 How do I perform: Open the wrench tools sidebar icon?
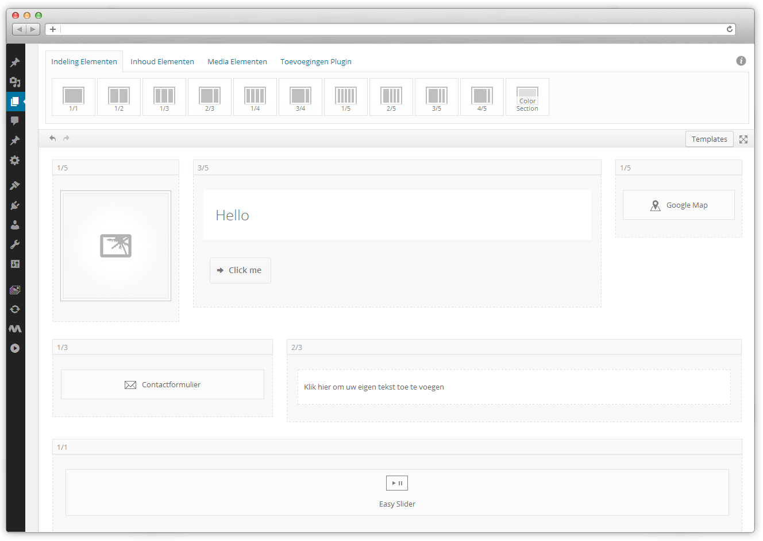coord(15,244)
